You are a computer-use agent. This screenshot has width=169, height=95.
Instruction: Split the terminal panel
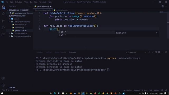[156, 52]
